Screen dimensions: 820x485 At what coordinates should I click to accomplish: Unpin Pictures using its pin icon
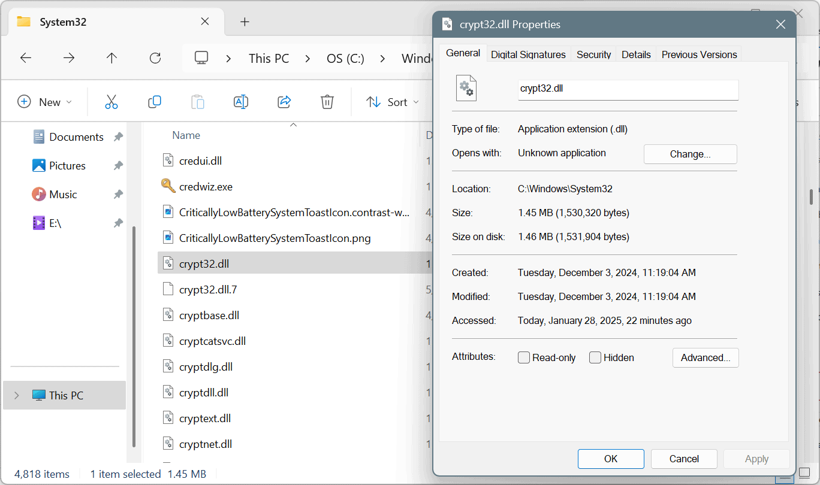pos(118,165)
